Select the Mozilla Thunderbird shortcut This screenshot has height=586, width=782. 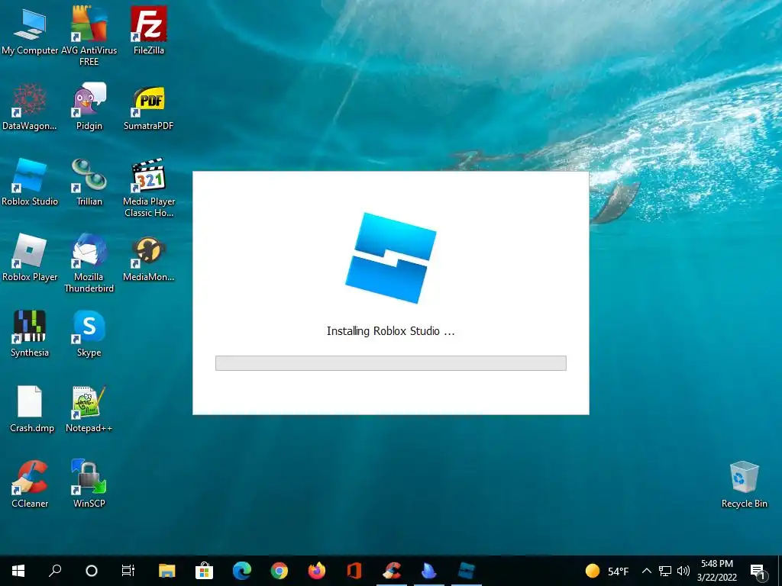click(x=89, y=262)
